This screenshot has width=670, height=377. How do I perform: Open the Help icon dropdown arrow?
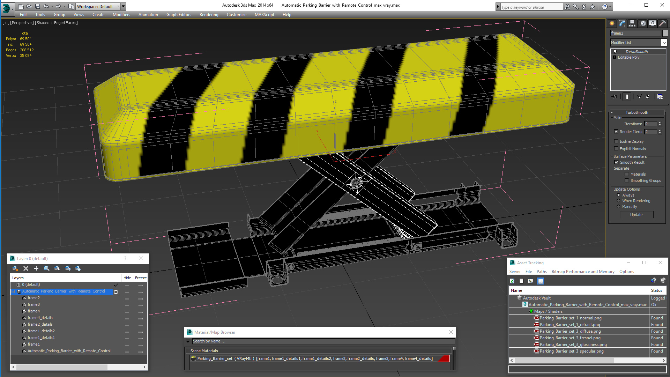(610, 7)
